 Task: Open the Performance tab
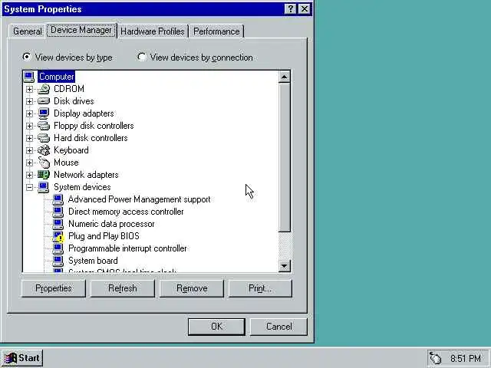[x=216, y=31]
